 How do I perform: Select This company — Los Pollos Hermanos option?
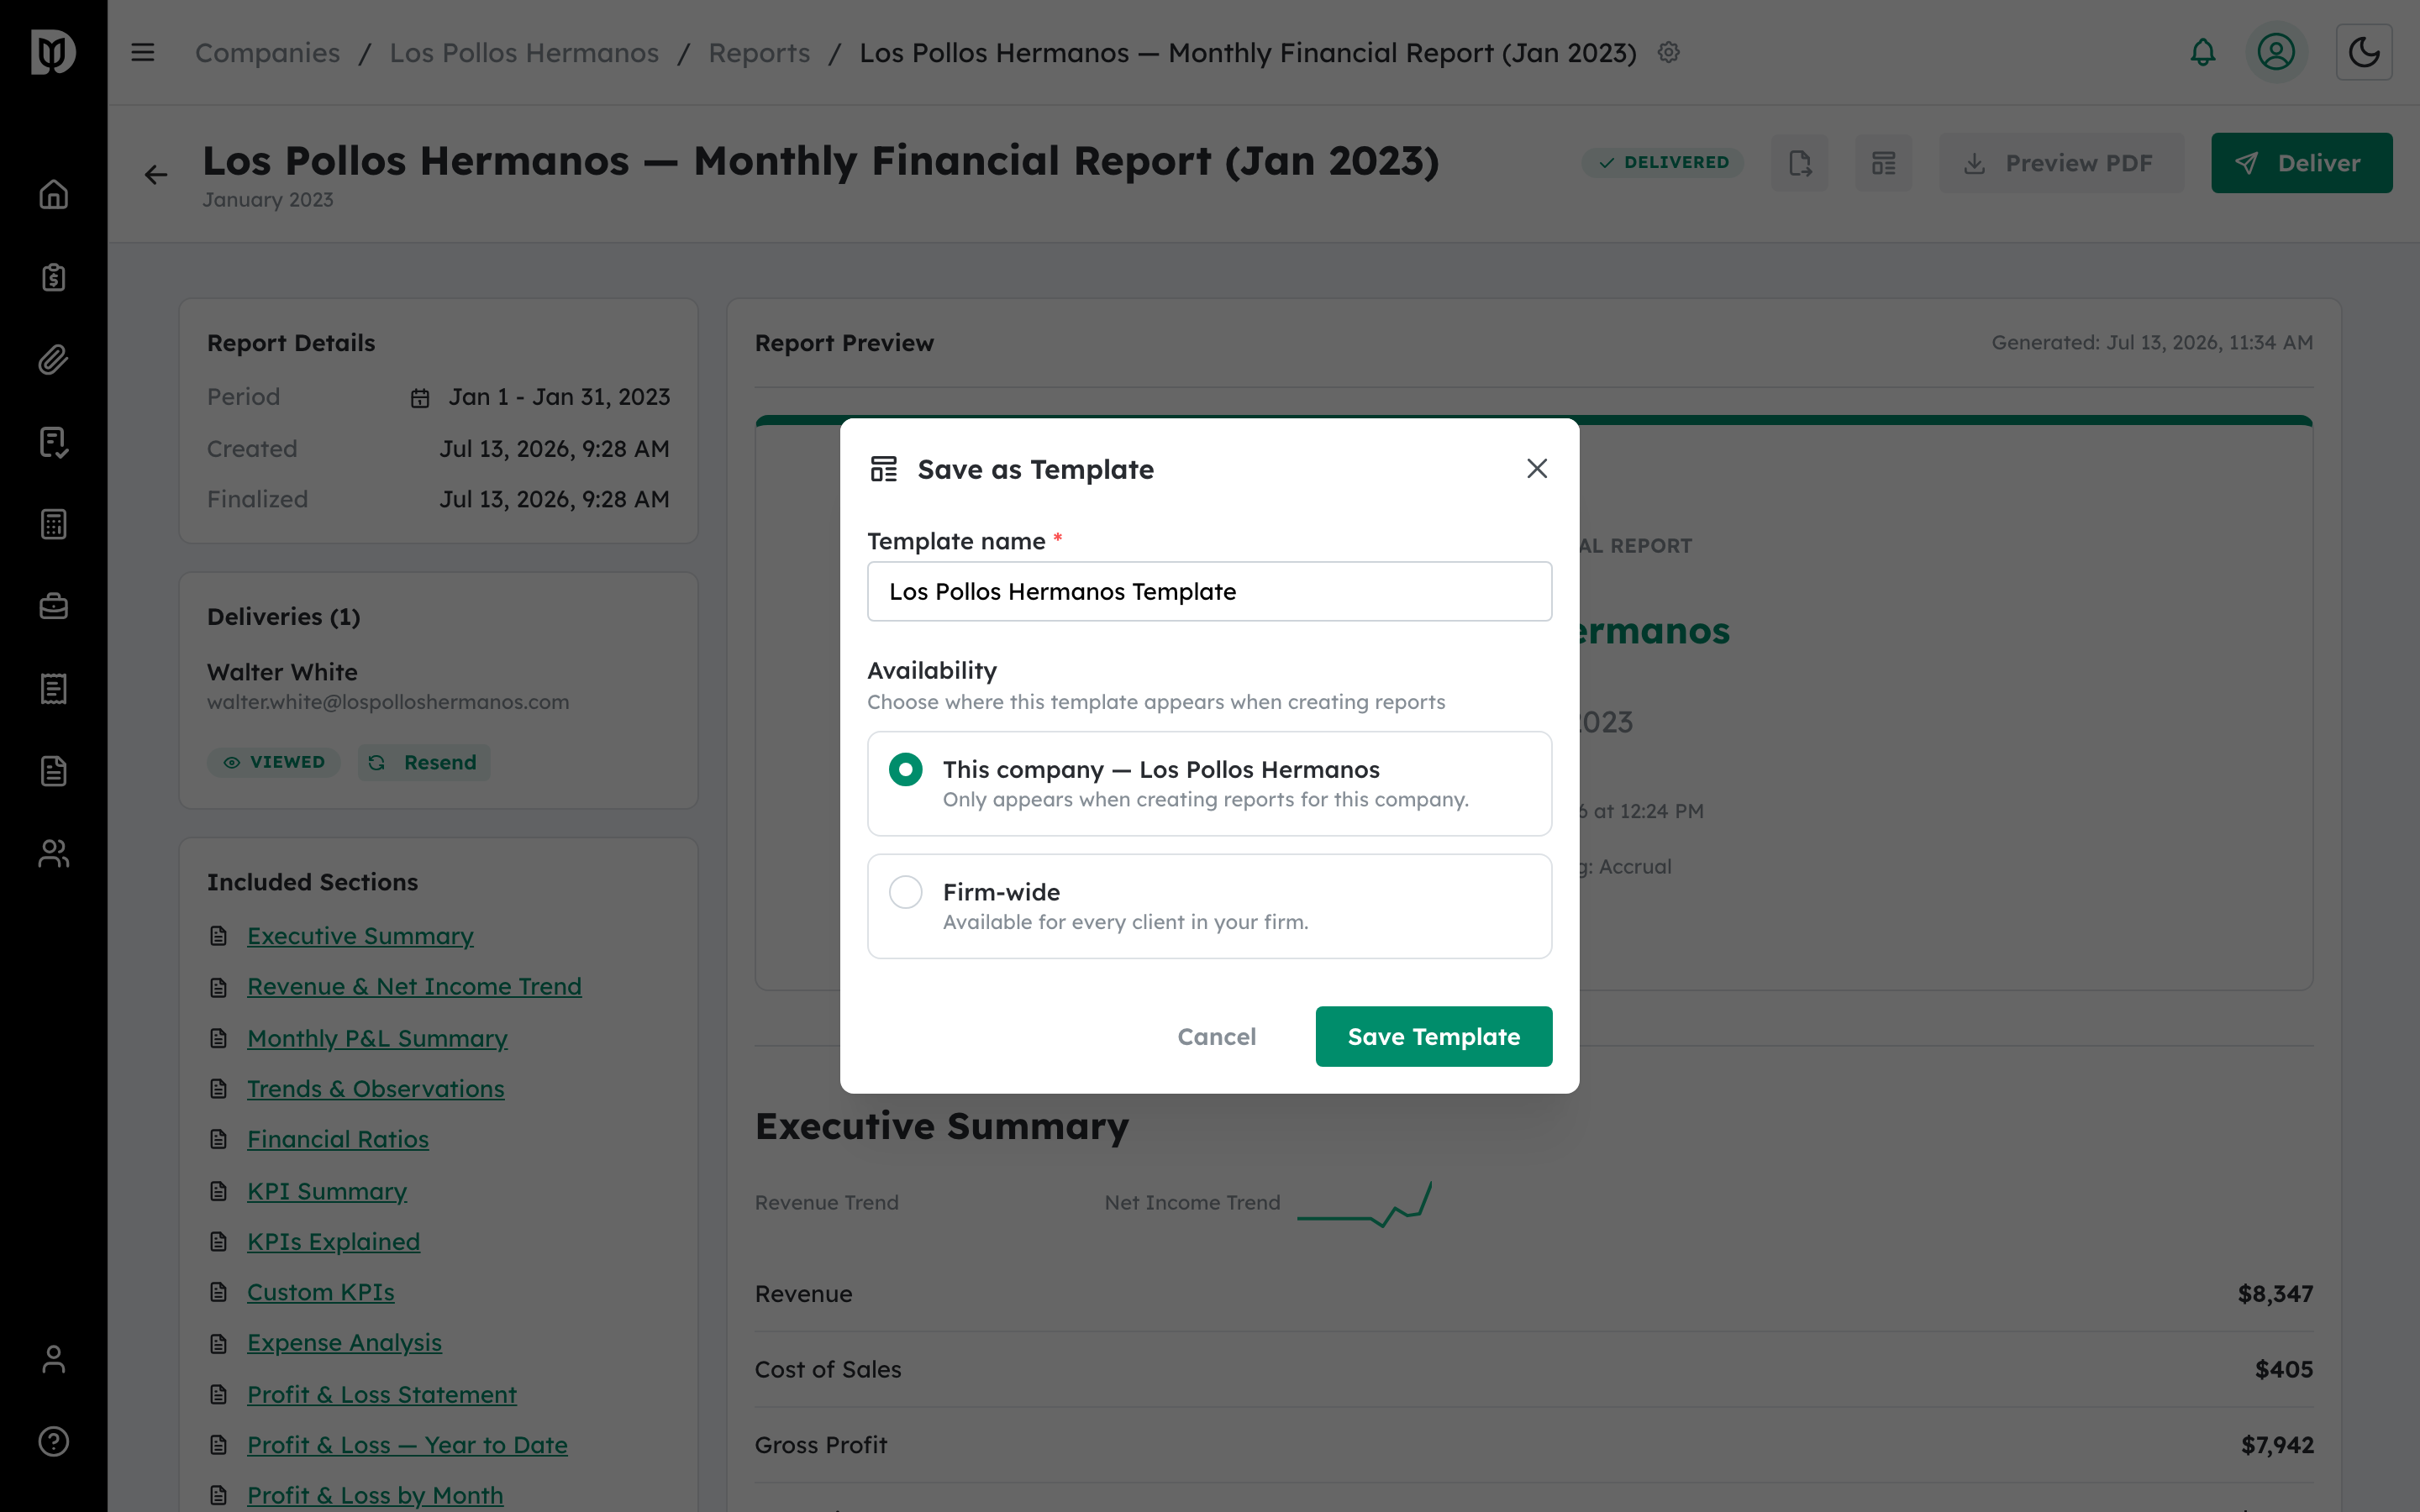click(x=1209, y=783)
